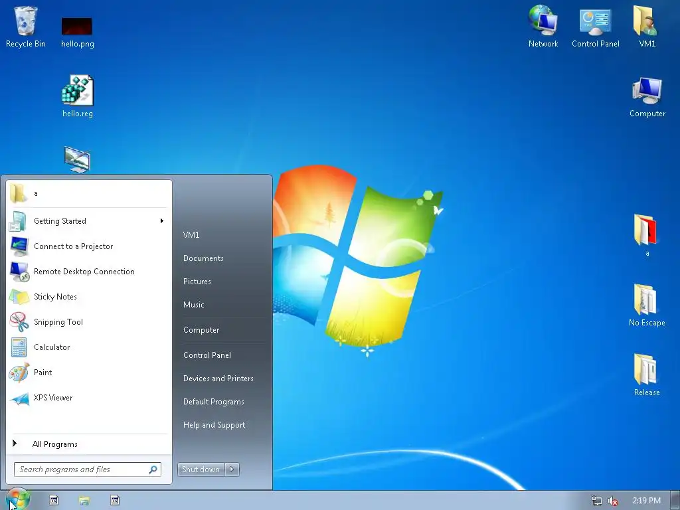
Task: Click the Search programs and files box
Action: coord(88,469)
